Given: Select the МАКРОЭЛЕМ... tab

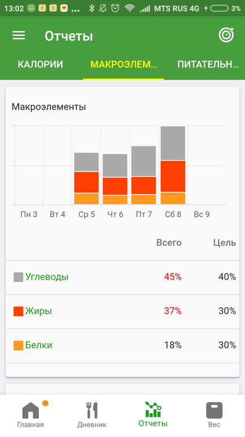Looking at the screenshot, I should (x=123, y=64).
